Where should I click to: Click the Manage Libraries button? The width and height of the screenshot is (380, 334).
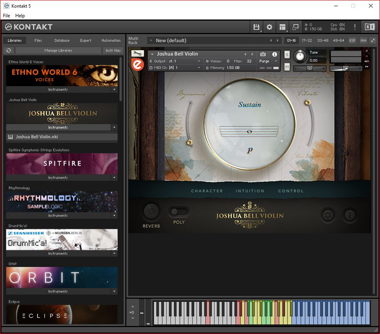(x=58, y=50)
